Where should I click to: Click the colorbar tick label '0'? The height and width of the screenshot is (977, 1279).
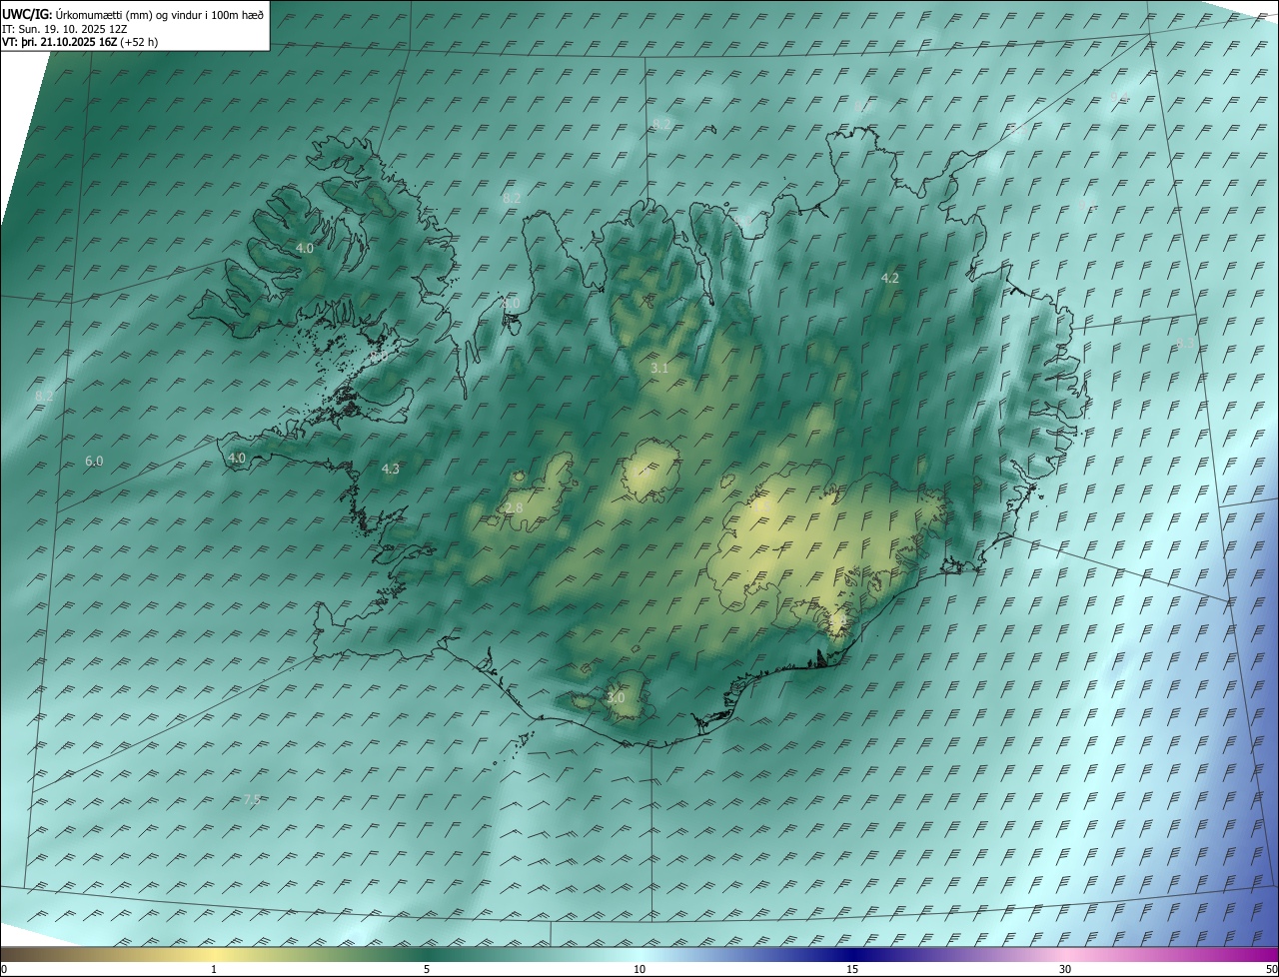click(x=4, y=970)
